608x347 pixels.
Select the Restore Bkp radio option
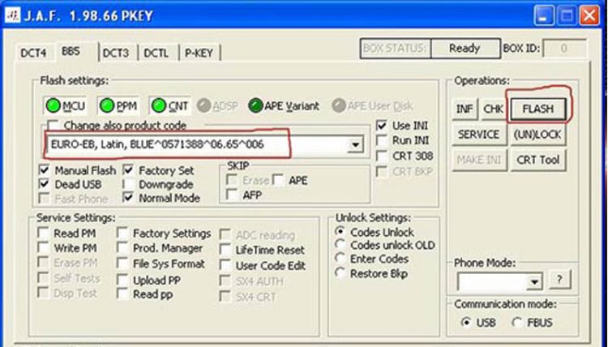(x=340, y=273)
